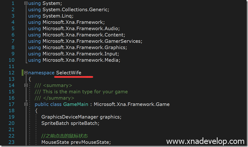Collapse the namespace SelectWife region
The width and height of the screenshot is (248, 147).
point(26,73)
